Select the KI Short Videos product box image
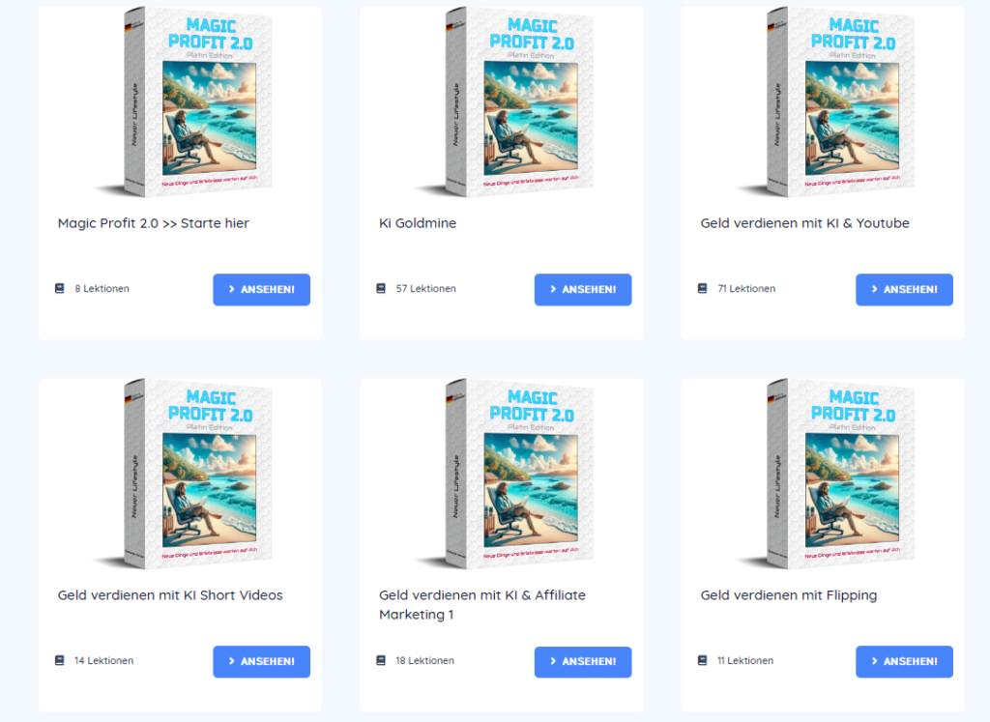This screenshot has width=990, height=722. click(x=184, y=474)
